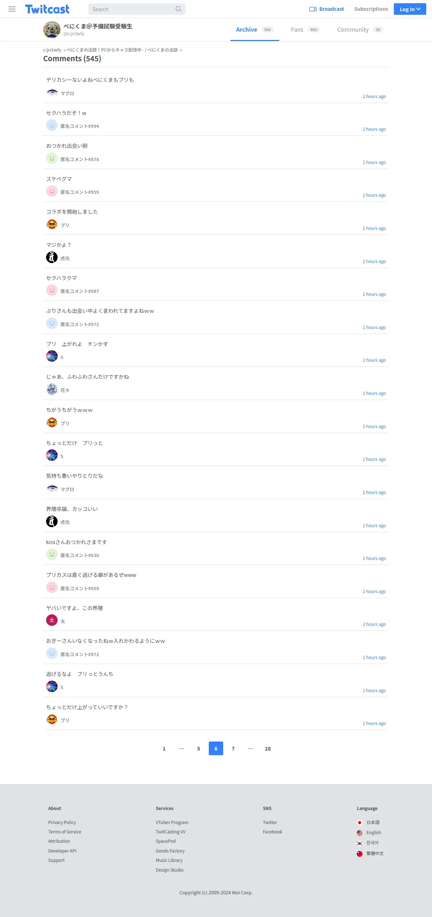This screenshot has height=917, width=432.
Task: Open the hamburger menu icon
Action: click(12, 9)
